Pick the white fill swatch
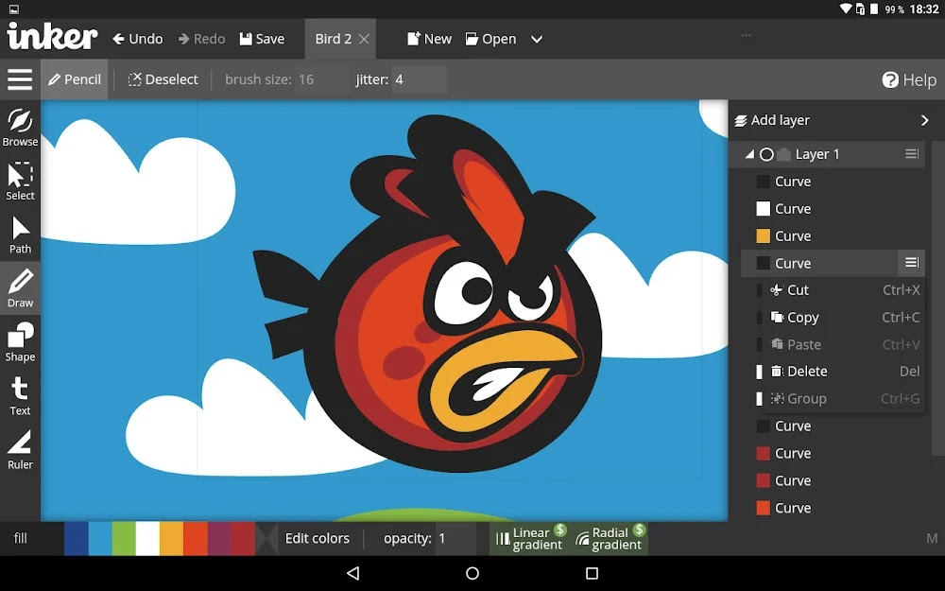 pos(147,539)
